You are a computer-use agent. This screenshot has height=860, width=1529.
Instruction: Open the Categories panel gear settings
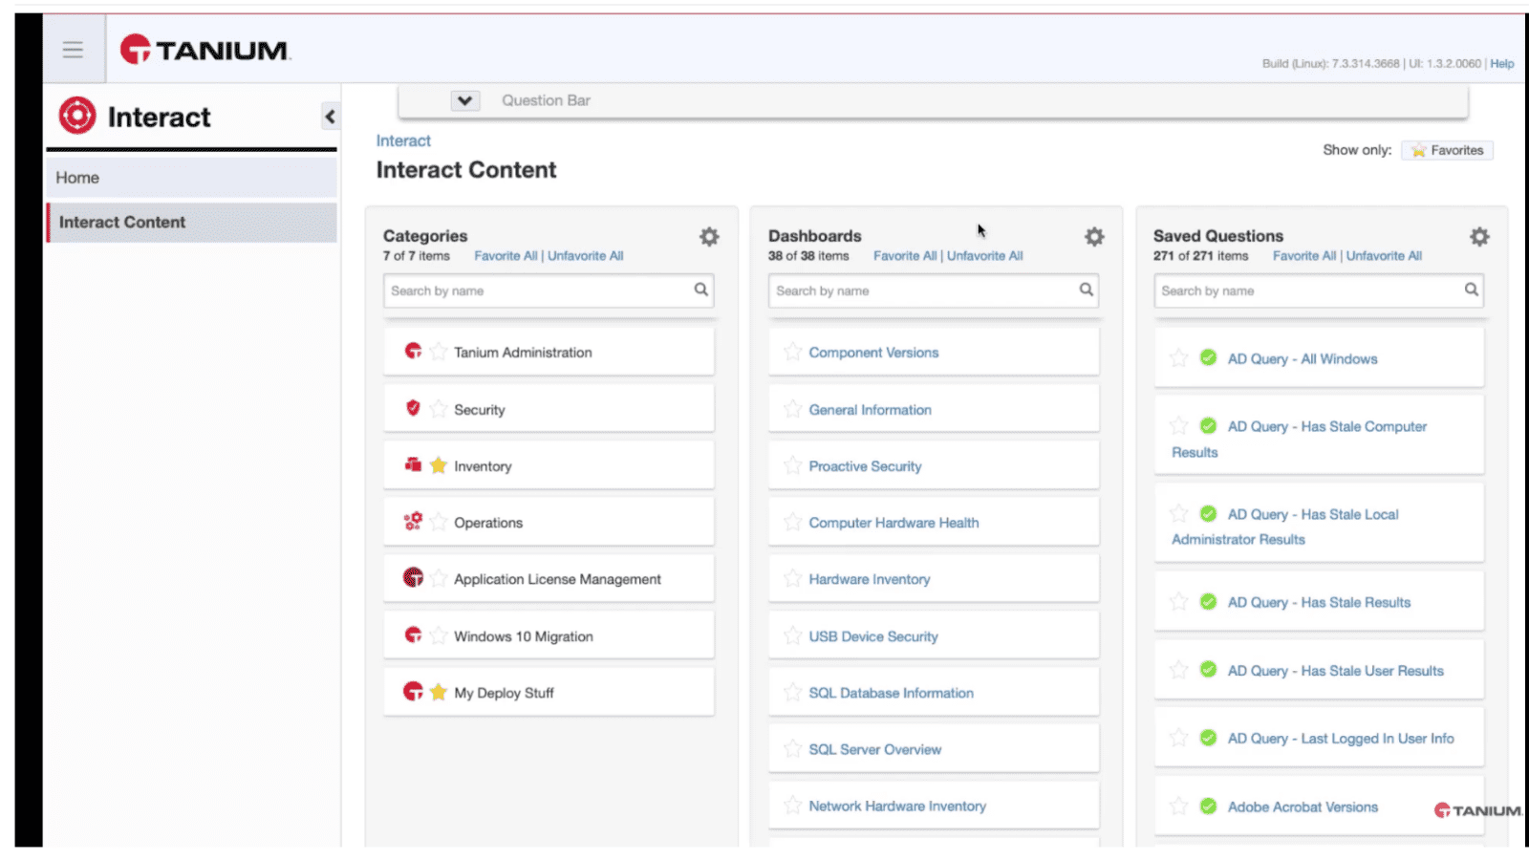(709, 236)
